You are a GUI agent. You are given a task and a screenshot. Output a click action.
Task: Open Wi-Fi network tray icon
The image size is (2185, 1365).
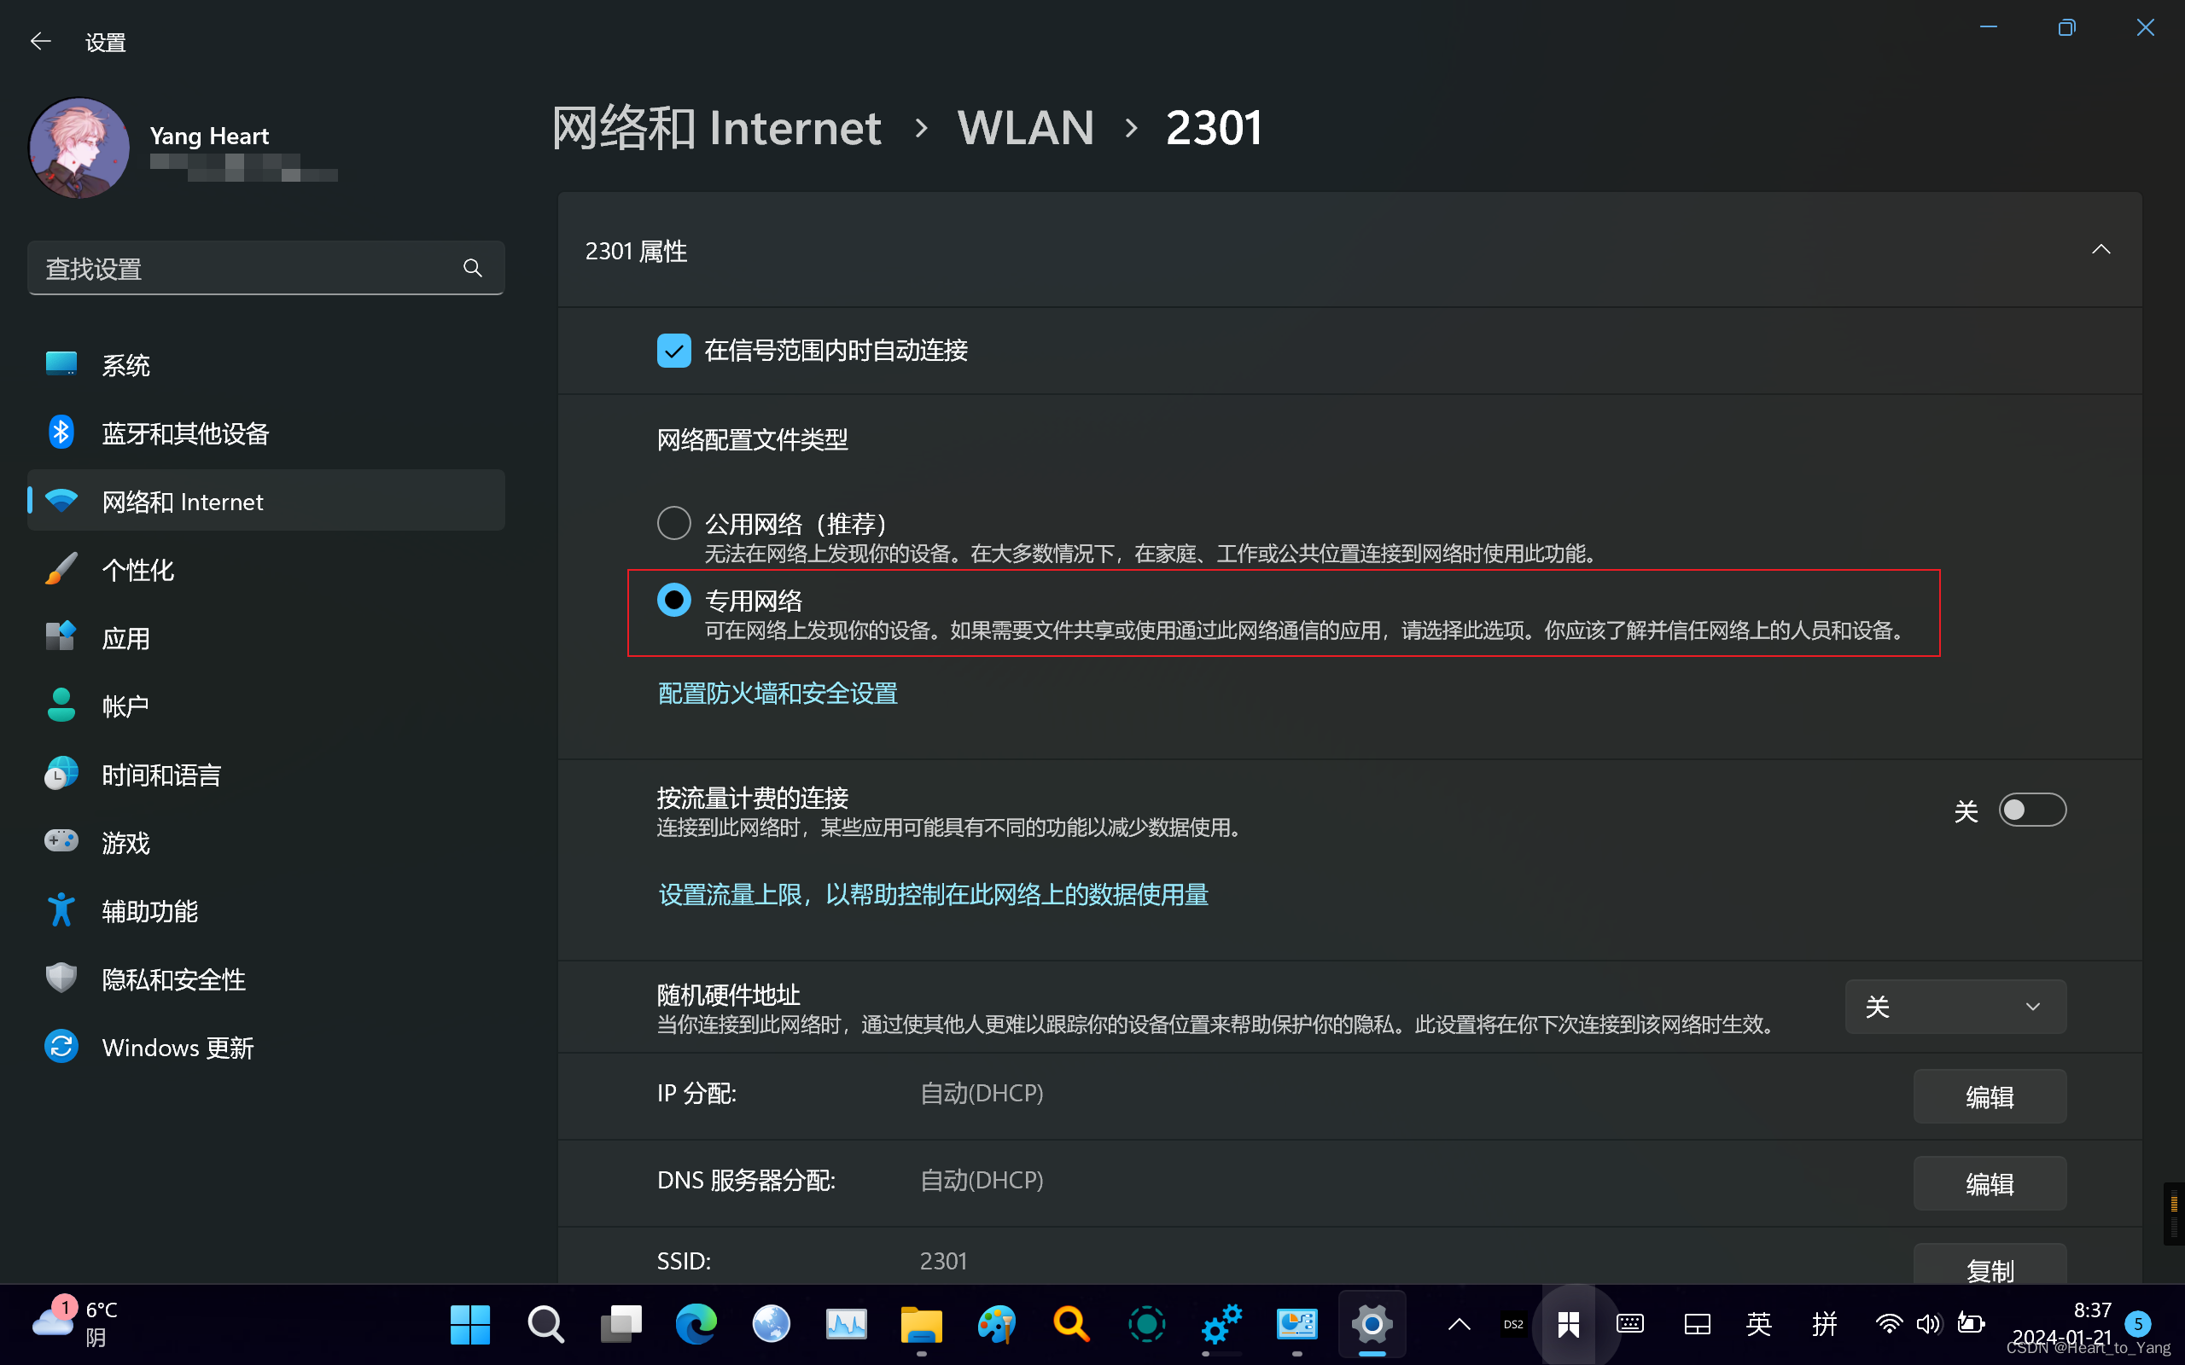pyautogui.click(x=1888, y=1324)
